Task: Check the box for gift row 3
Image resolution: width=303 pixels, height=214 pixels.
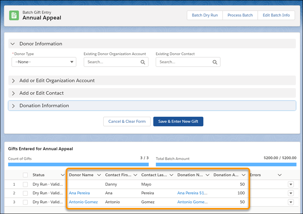Action: [25, 202]
